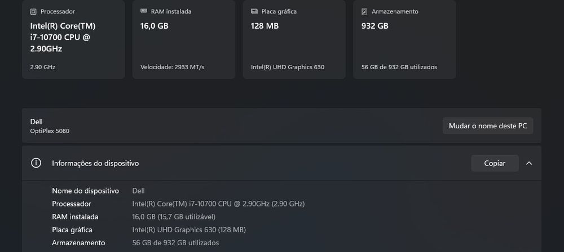This screenshot has height=252, width=564.
Task: Click the Informações do dispositivo header
Action: 281,163
